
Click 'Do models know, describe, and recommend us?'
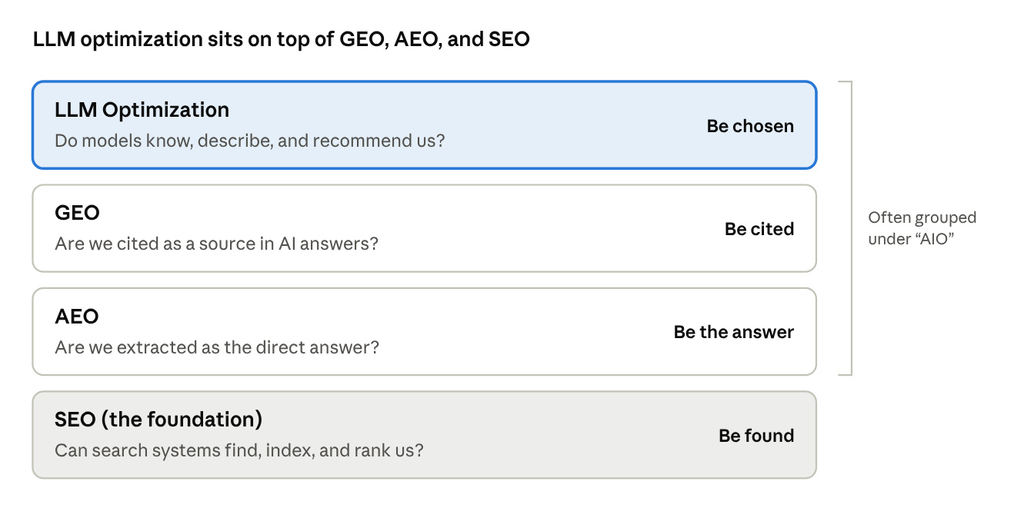click(250, 141)
